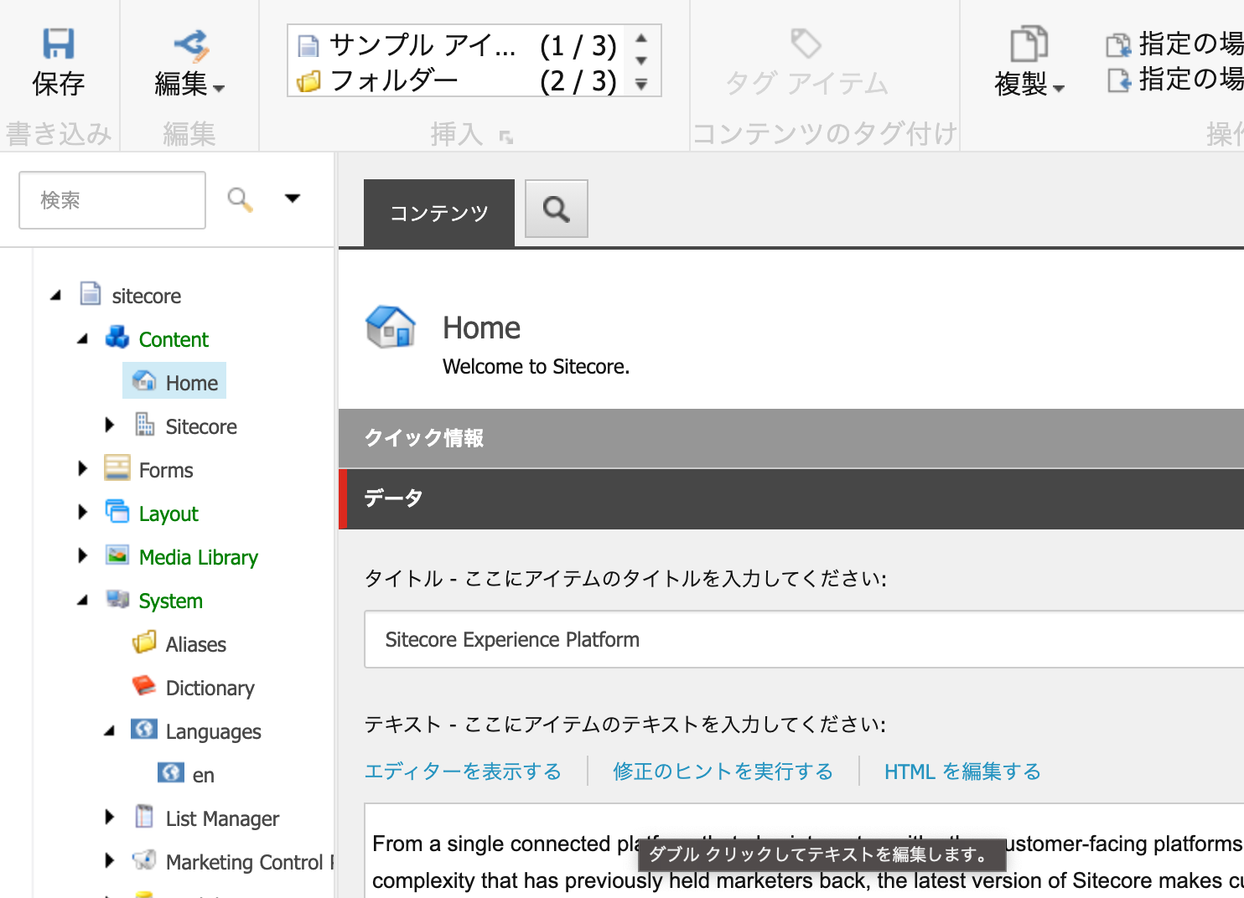Click エディターを表示する link
Screen dimensions: 1244x898
tap(463, 772)
